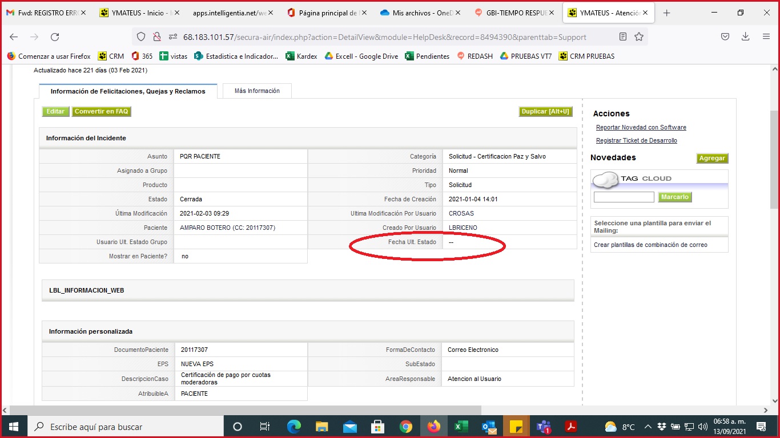Open 'Reportar Novedad con Software' link

(641, 128)
